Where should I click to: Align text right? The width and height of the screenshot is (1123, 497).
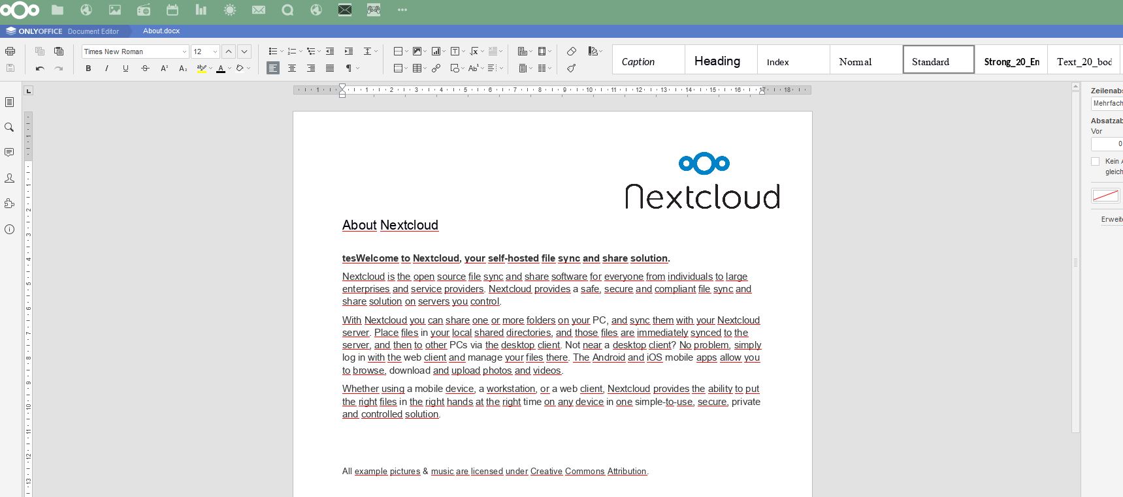(x=311, y=68)
